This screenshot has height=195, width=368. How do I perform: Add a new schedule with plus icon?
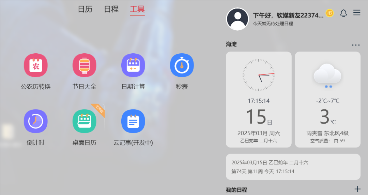(x=357, y=189)
